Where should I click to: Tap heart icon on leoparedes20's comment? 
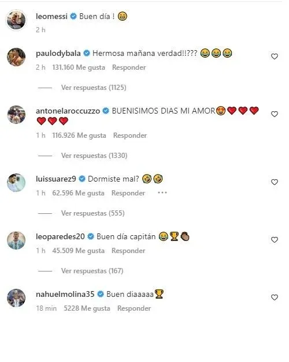(275, 240)
